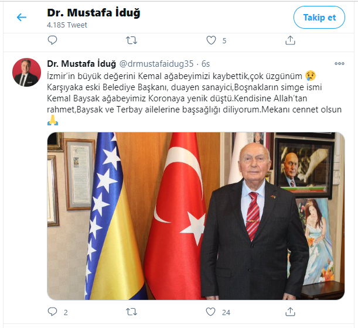The image size is (358, 328).
Task: Open Dr. Mustafa İduğ profile picture
Action: pyautogui.click(x=26, y=72)
